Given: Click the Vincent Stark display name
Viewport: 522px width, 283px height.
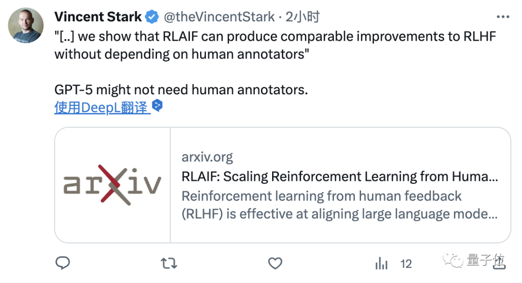Looking at the screenshot, I should tap(98, 16).
